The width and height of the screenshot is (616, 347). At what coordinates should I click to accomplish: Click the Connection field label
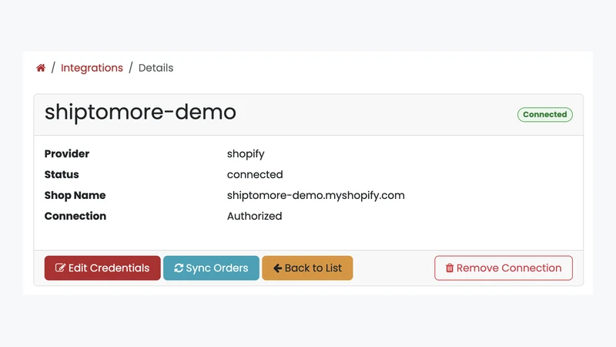click(x=75, y=216)
